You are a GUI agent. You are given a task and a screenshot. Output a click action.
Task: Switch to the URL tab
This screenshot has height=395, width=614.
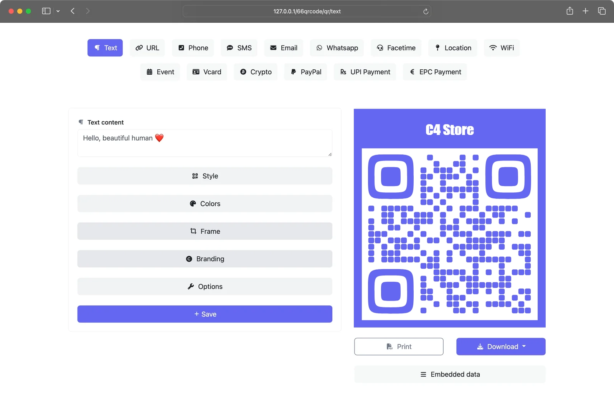tap(147, 48)
